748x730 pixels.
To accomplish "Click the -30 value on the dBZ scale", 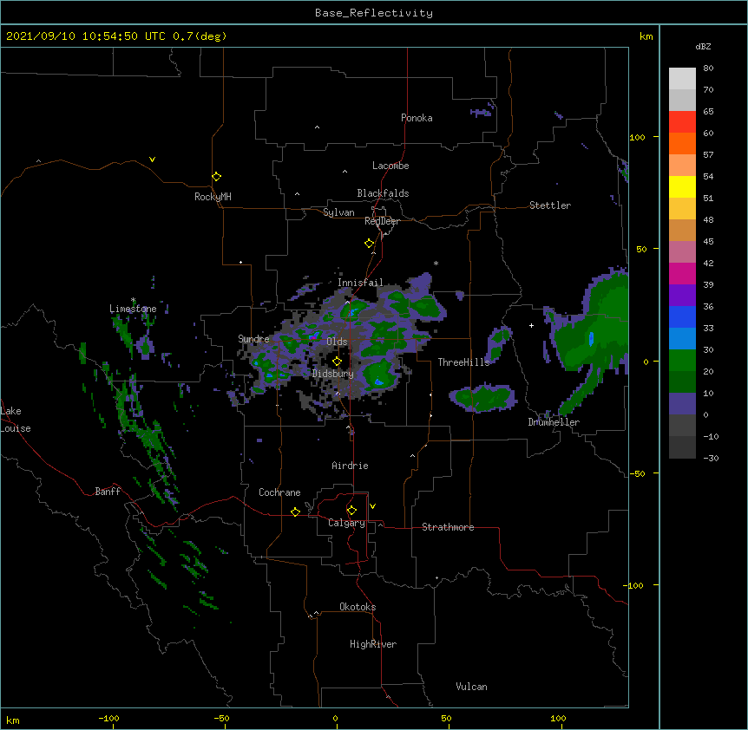I will point(711,458).
